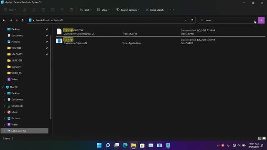Click the volume speaker tray icon
This screenshot has width=267, height=150.
(239, 145)
